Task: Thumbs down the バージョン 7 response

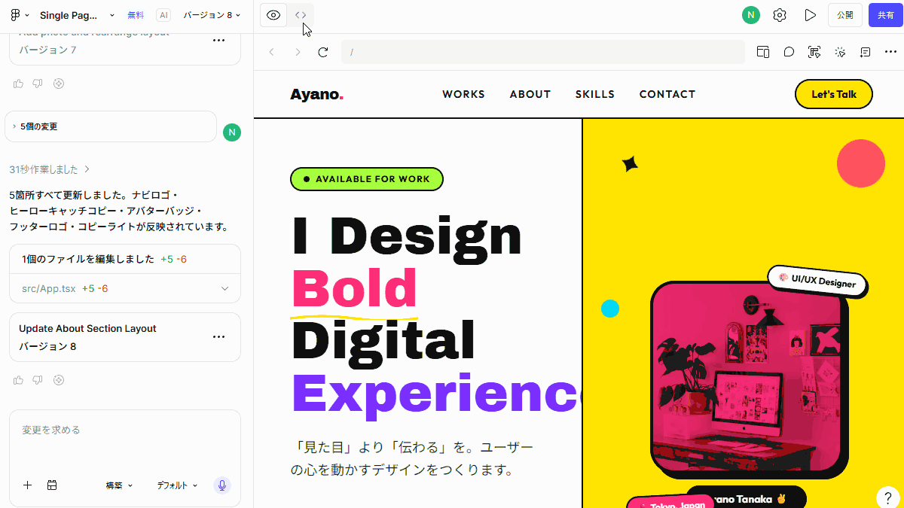Action: click(x=38, y=84)
